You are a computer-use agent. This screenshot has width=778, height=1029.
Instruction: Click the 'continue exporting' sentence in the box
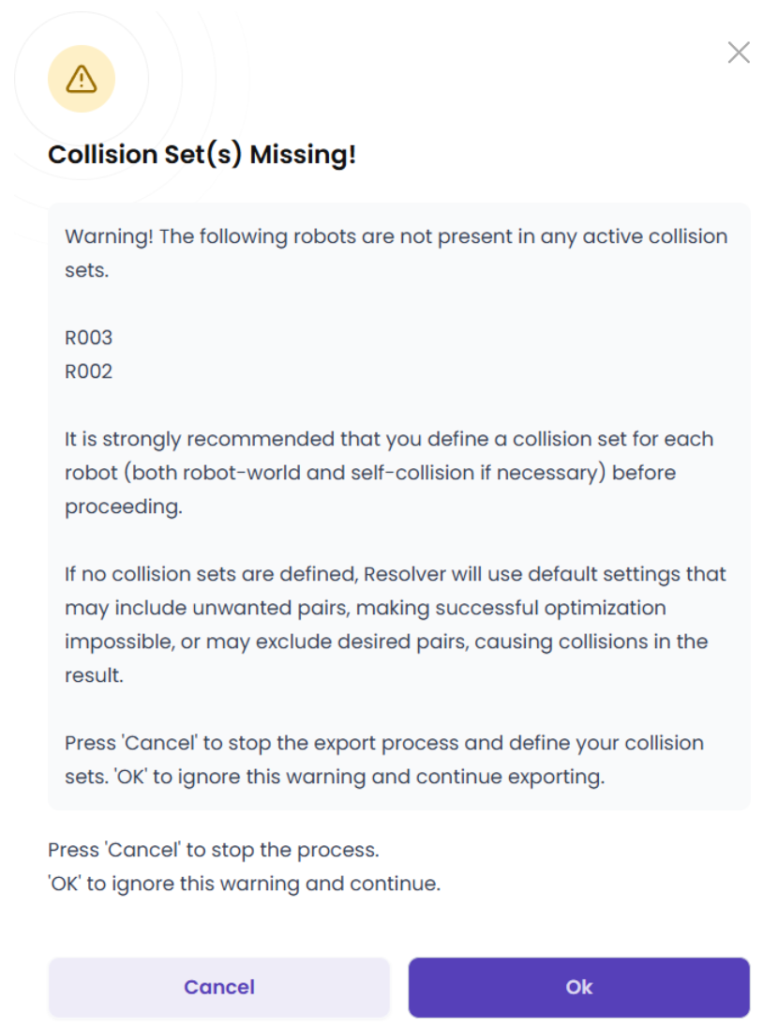(360, 777)
